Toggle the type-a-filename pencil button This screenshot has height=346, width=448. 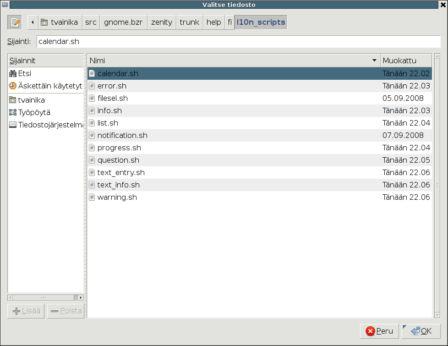[x=15, y=22]
